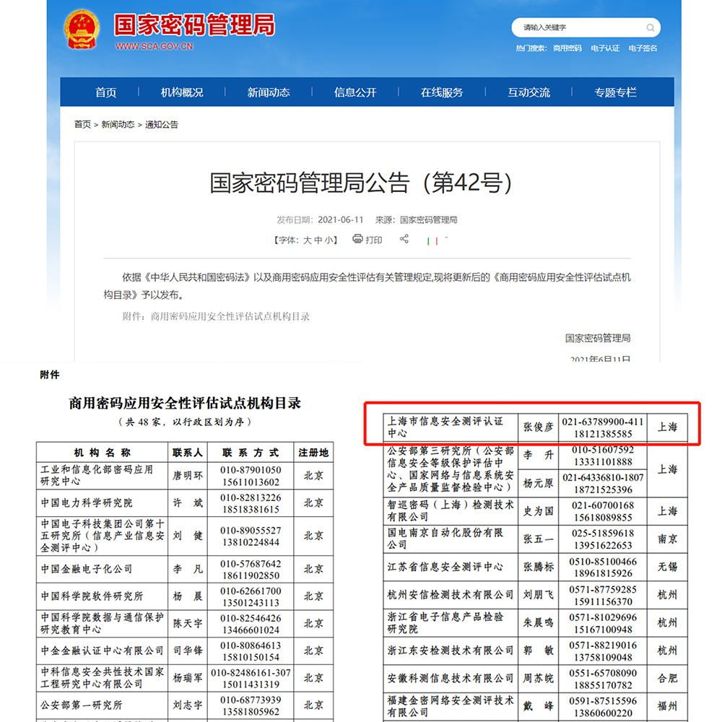This screenshot has width=722, height=722.
Task: Open the 互动交流 menu item
Action: coord(529,92)
